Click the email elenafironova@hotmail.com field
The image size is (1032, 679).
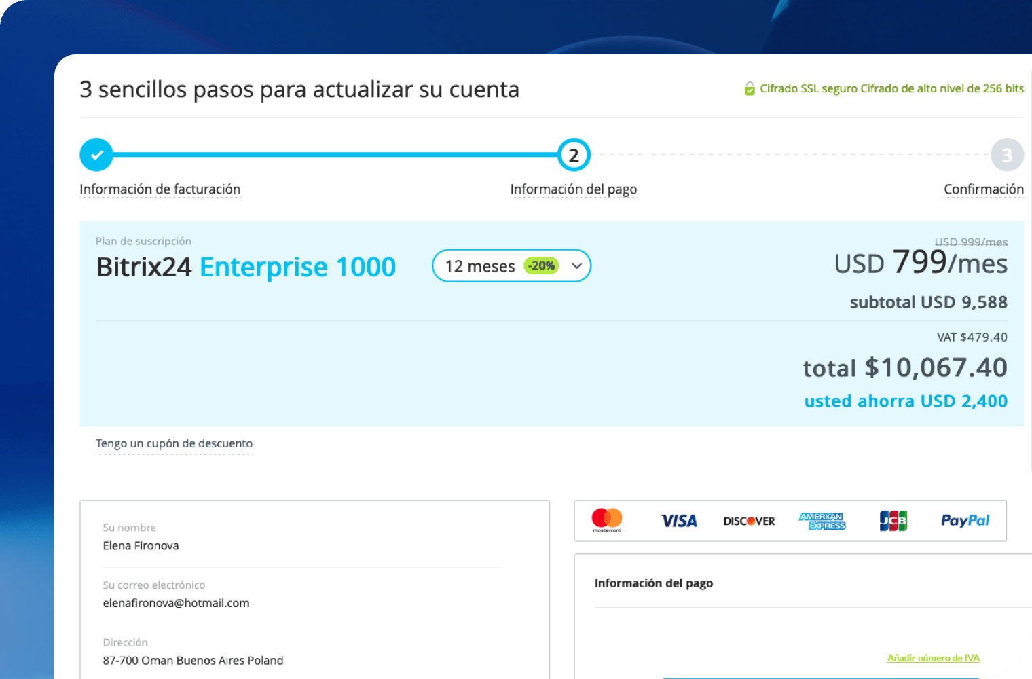click(177, 603)
